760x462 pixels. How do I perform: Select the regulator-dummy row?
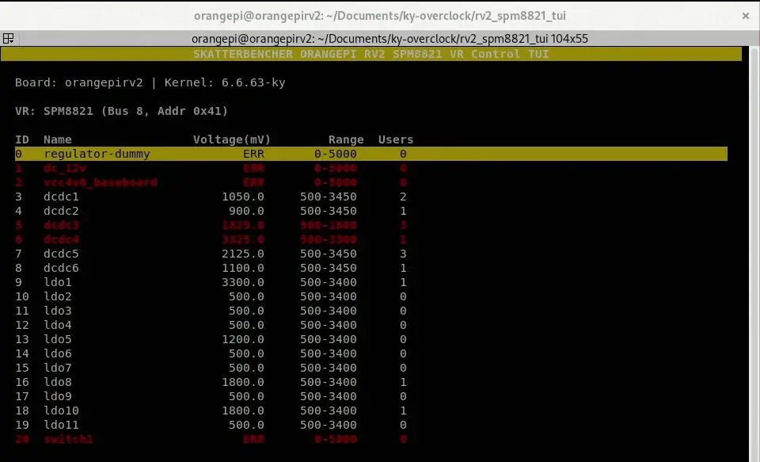[97, 154]
